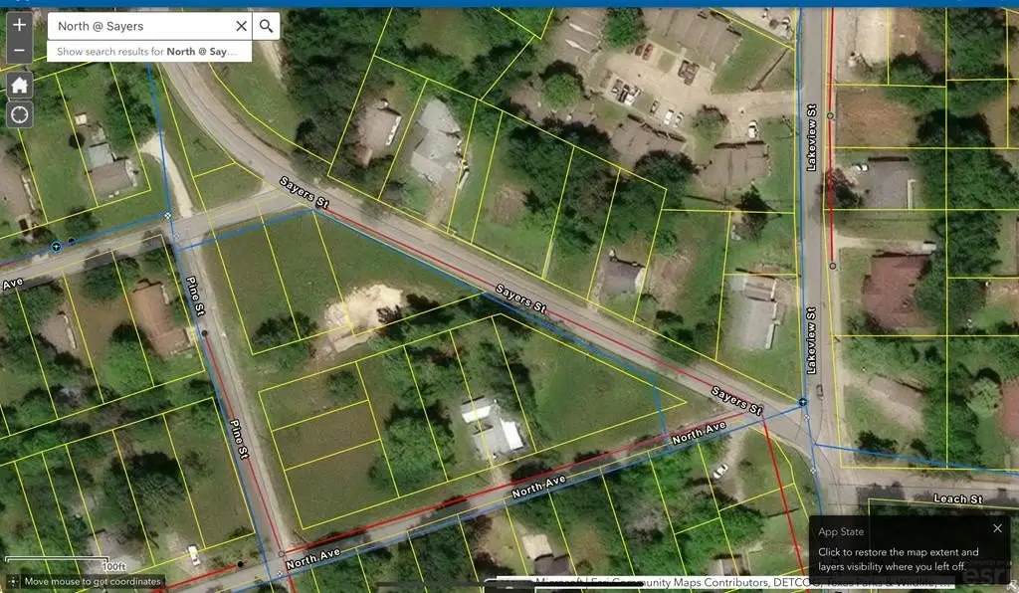The image size is (1019, 593).
Task: Reset map to default home extent
Action: click(x=20, y=85)
